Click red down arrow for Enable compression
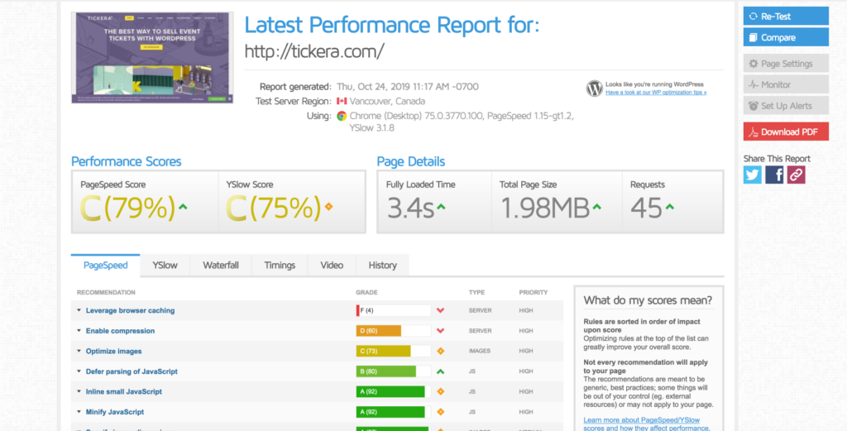847x431 pixels. click(x=440, y=331)
